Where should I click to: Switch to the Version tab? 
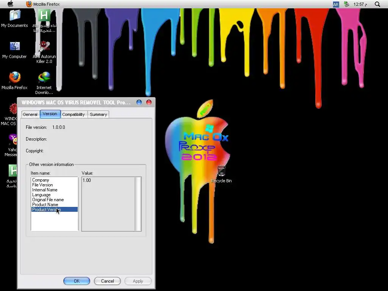[50, 114]
